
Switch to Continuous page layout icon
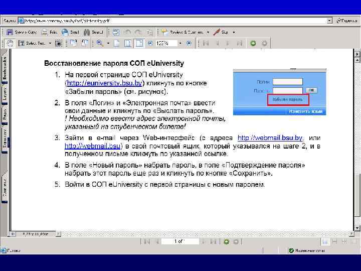pyautogui.click(x=335, y=241)
